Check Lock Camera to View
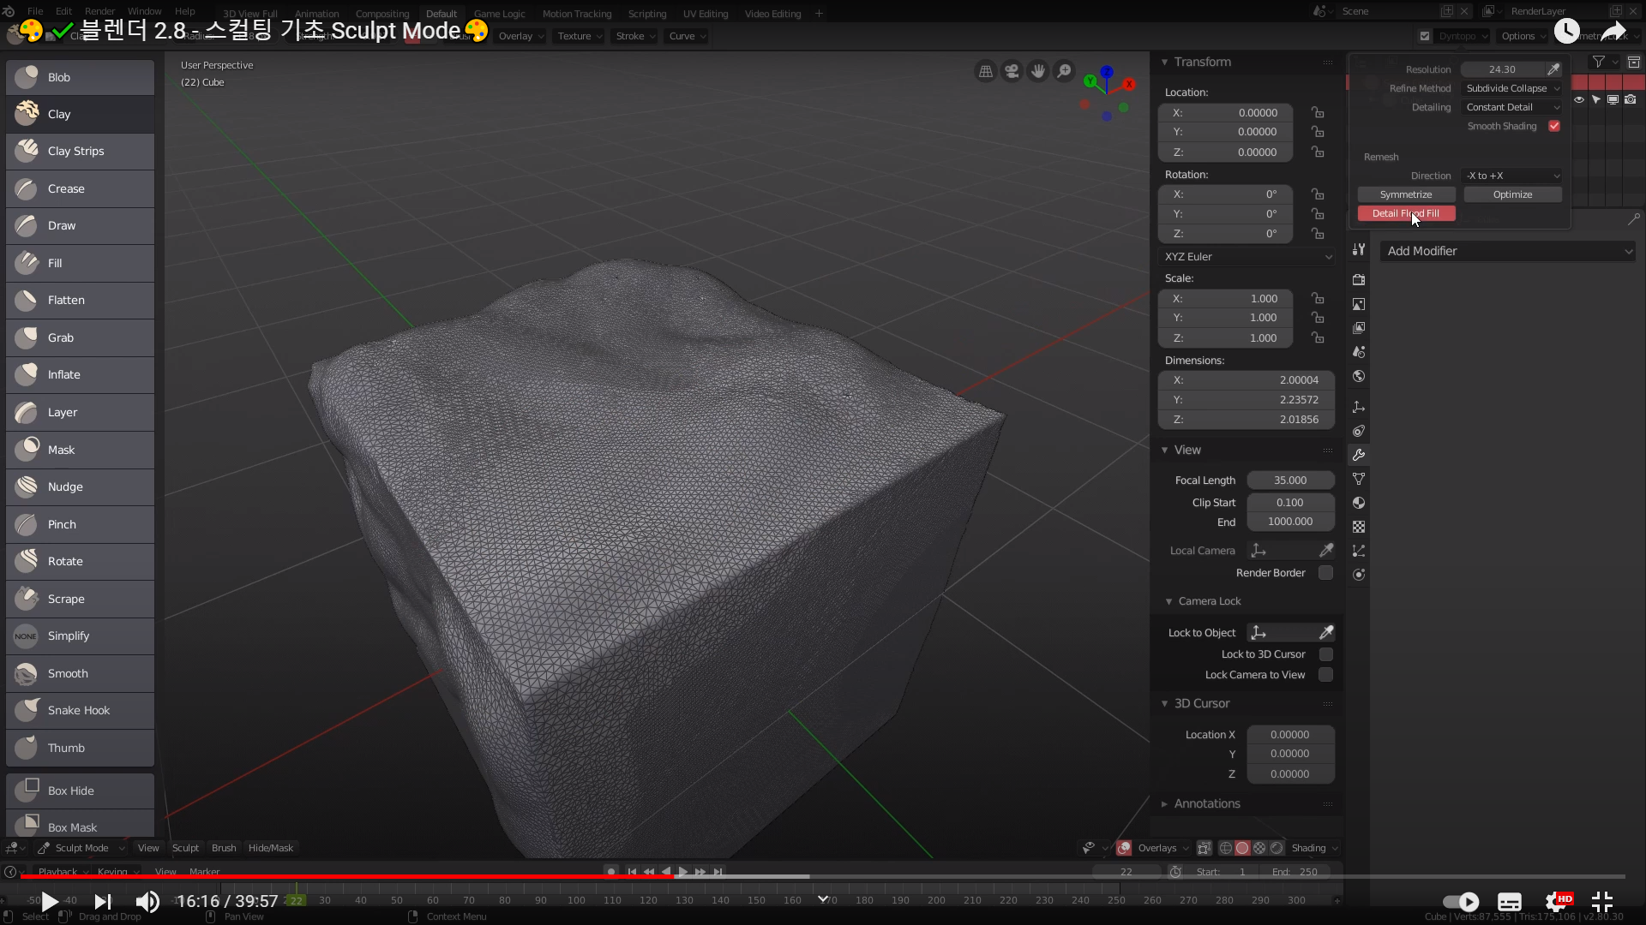The height and width of the screenshot is (925, 1646). click(x=1325, y=675)
